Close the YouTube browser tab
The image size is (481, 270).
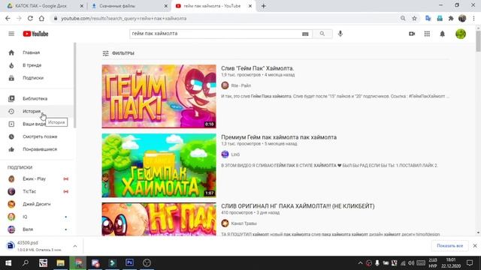pos(250,6)
